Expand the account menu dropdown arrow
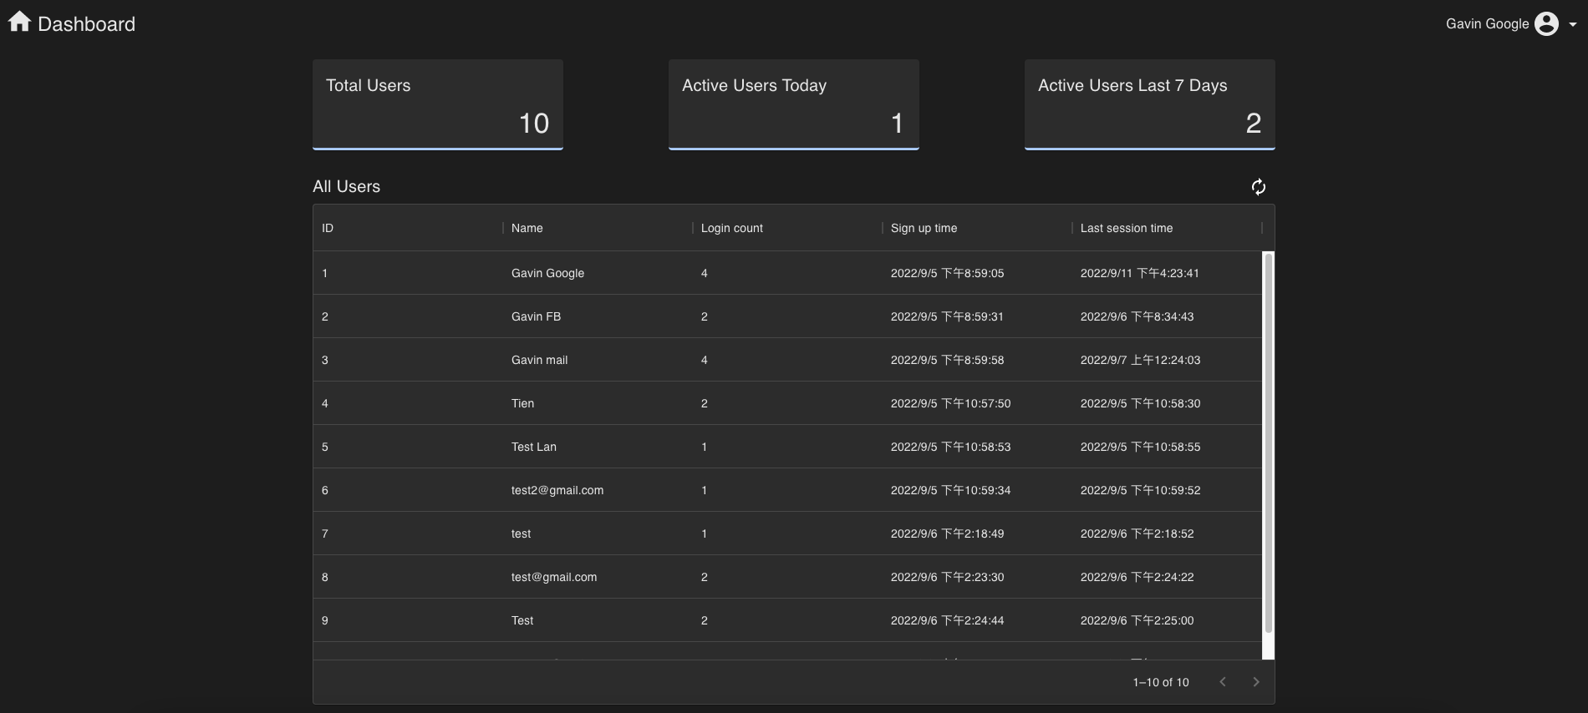The height and width of the screenshot is (713, 1588). click(1573, 24)
